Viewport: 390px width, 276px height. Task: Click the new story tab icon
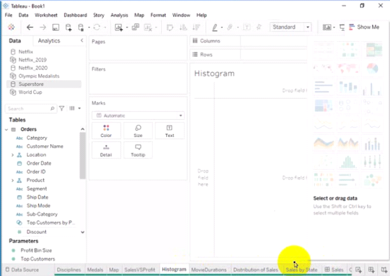[x=384, y=270]
